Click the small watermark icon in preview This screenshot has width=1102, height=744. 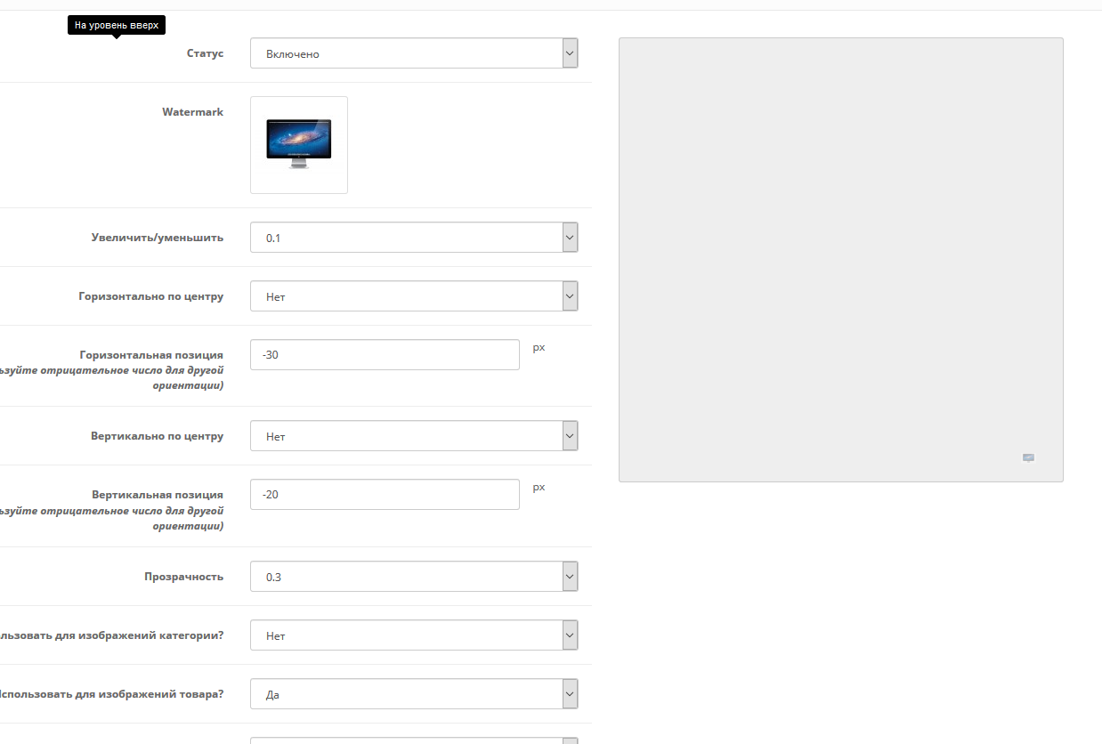1028,457
